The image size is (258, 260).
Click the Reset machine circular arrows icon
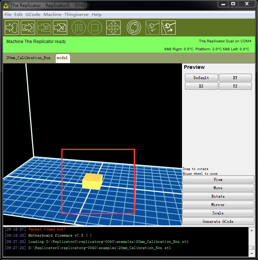(134, 27)
